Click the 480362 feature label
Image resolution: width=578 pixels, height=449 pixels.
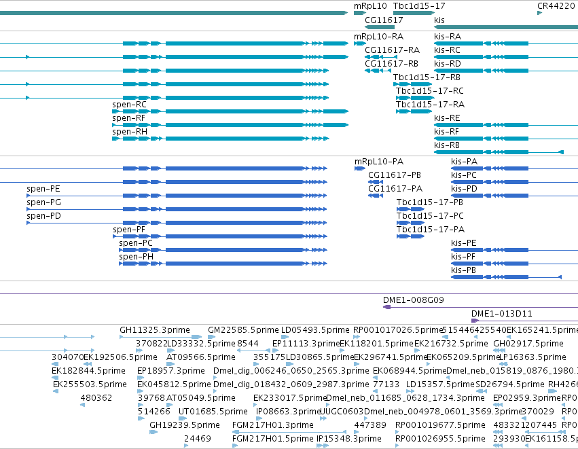pos(96,399)
